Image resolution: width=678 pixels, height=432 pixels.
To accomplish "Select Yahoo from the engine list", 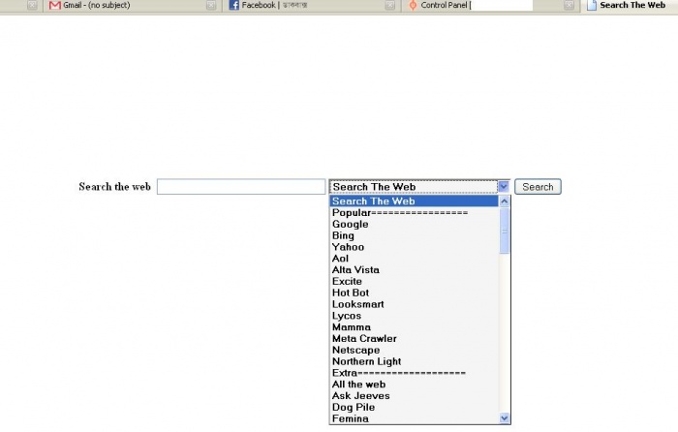I will (x=414, y=247).
